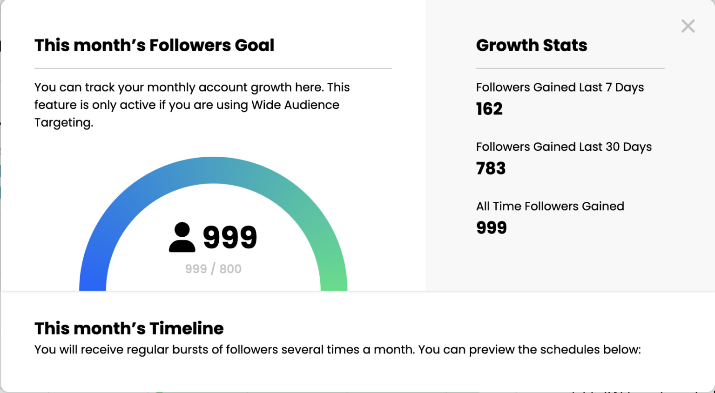Viewport: 715px width, 393px height.
Task: Open the This month's Followers Goal heading
Action: coord(154,45)
